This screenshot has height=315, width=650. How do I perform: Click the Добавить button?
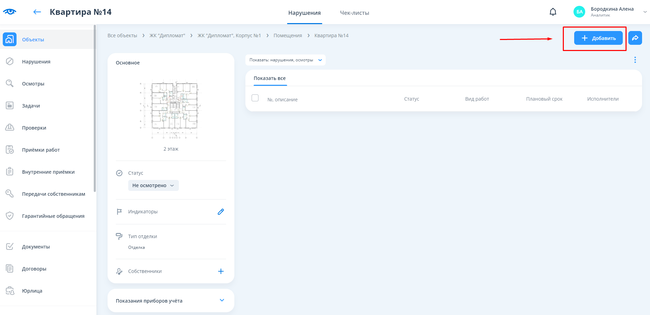(x=598, y=38)
